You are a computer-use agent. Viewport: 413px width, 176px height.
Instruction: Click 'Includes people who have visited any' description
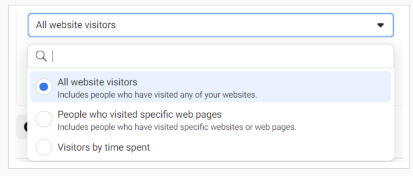pyautogui.click(x=157, y=96)
